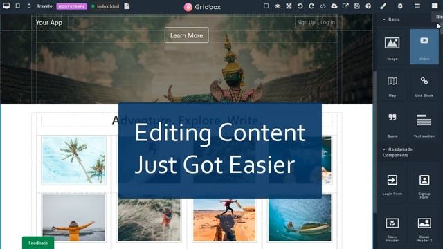Select the Image block
The height and width of the screenshot is (249, 443).
pos(392,47)
